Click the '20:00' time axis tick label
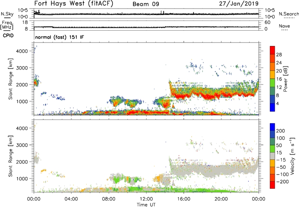299x207 pixels. 221,199
